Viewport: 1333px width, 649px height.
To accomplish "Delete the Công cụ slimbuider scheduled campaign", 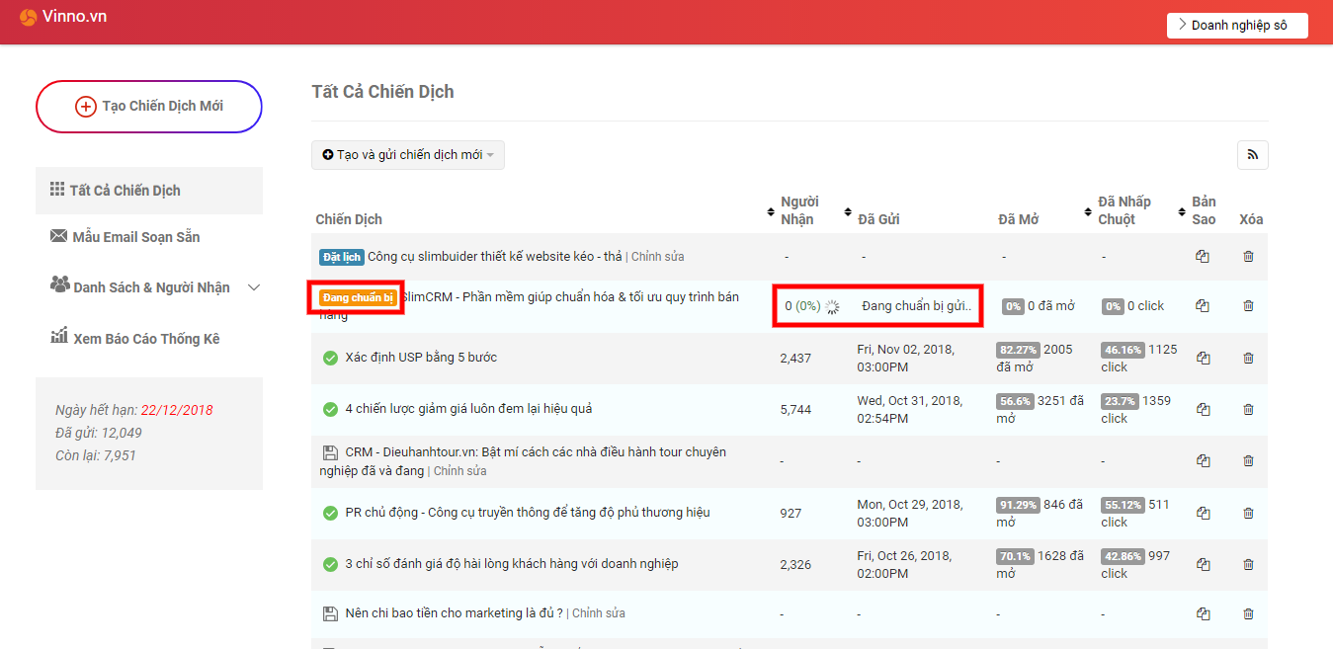I will 1247,256.
